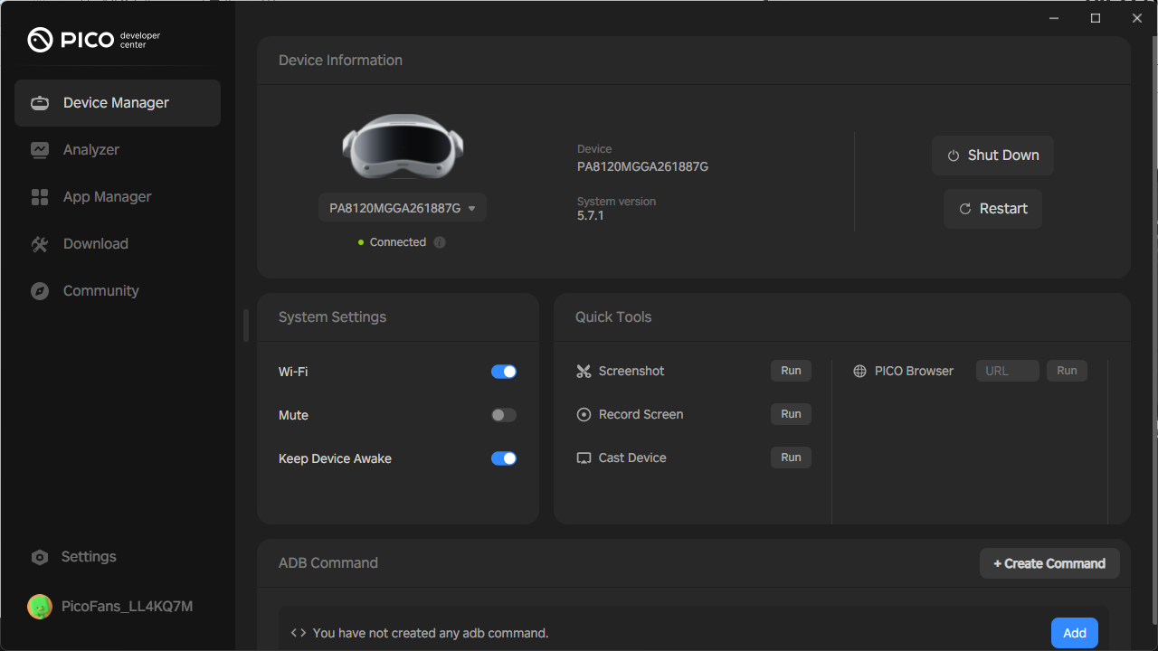Minimize the application window
1158x651 pixels.
point(1054,18)
